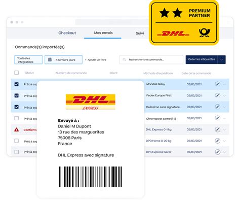Click 13 rue des marguerites address line
Screen dimensions: 240x201
click(x=81, y=132)
